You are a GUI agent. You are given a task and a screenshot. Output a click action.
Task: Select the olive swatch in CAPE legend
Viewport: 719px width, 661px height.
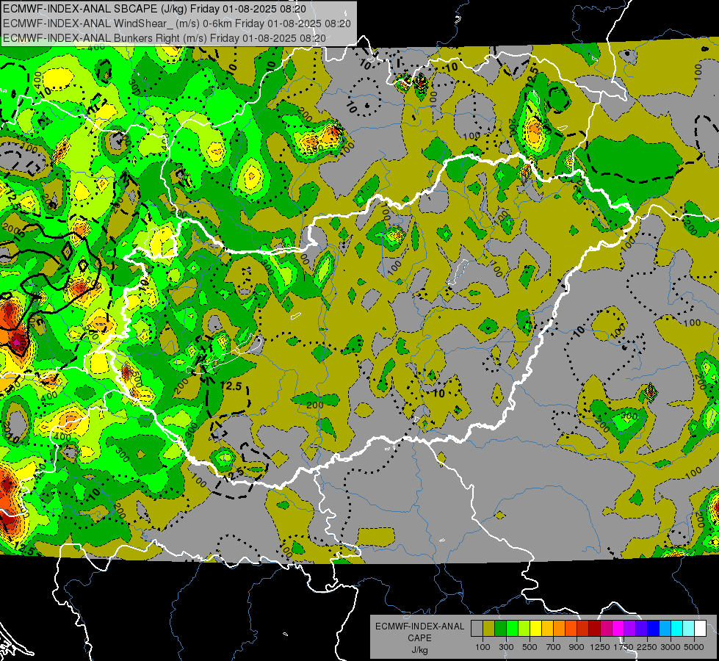tap(489, 628)
